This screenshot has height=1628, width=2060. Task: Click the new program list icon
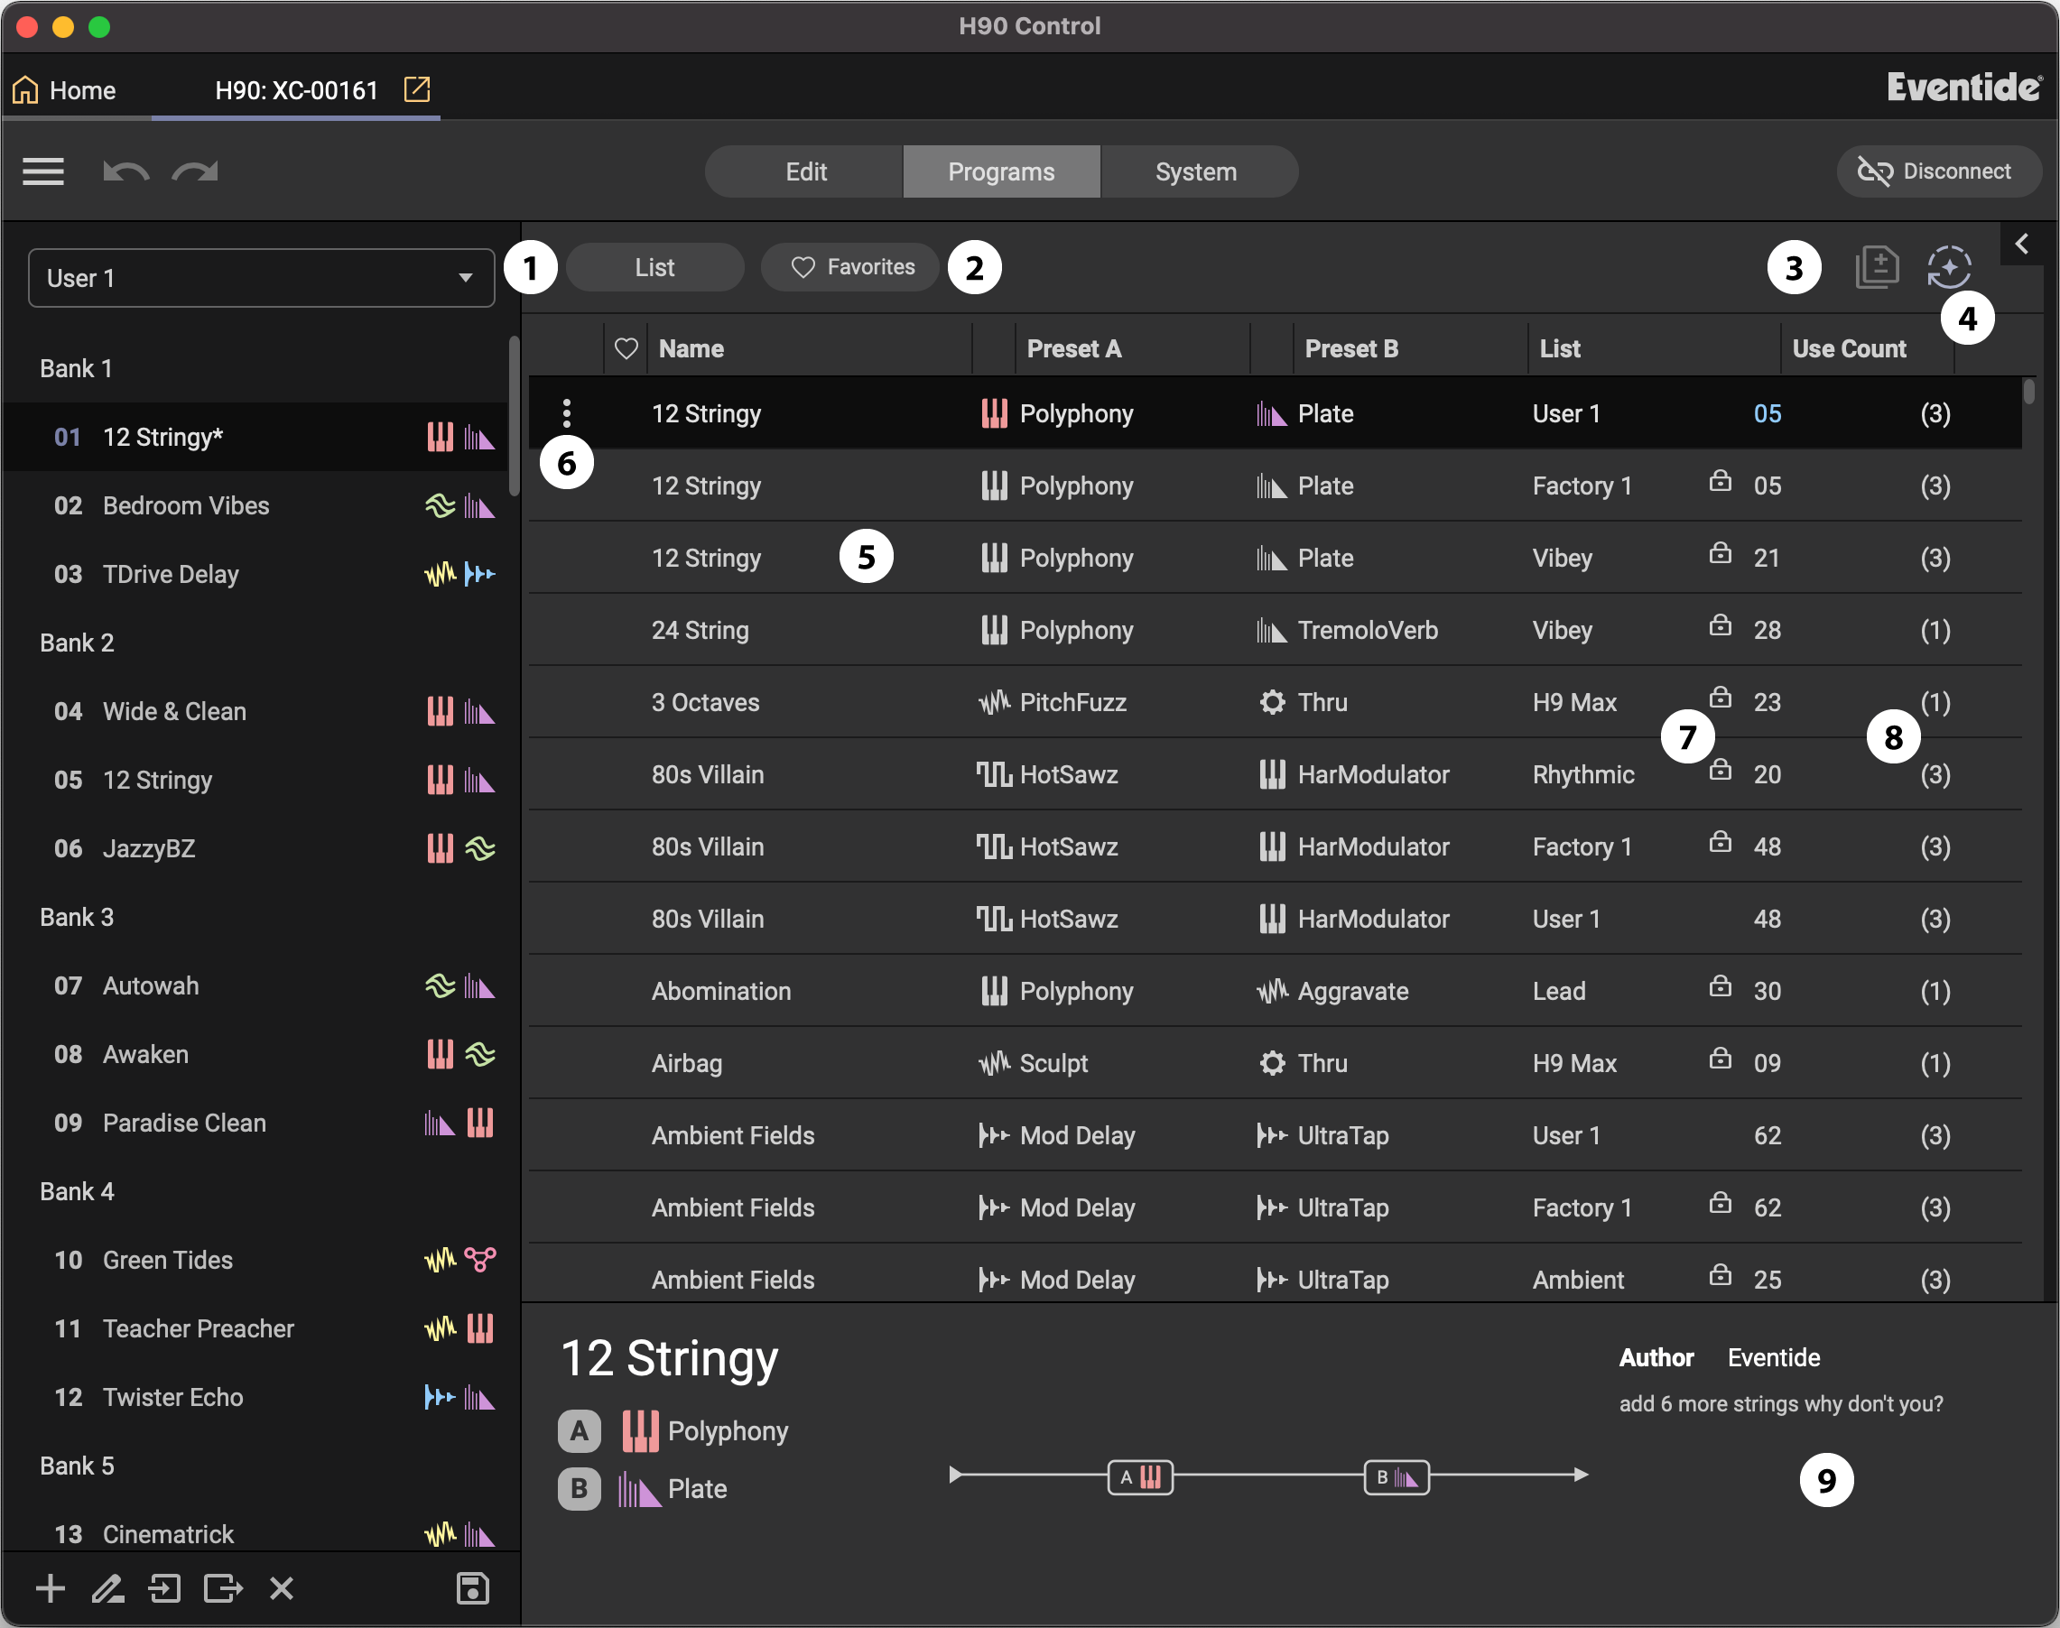(1877, 267)
